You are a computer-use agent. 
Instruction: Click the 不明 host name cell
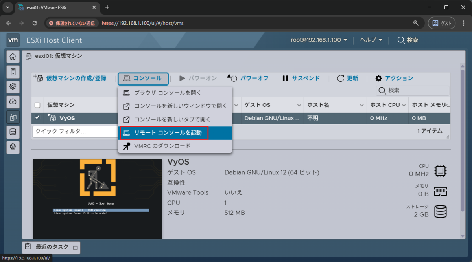(313, 118)
